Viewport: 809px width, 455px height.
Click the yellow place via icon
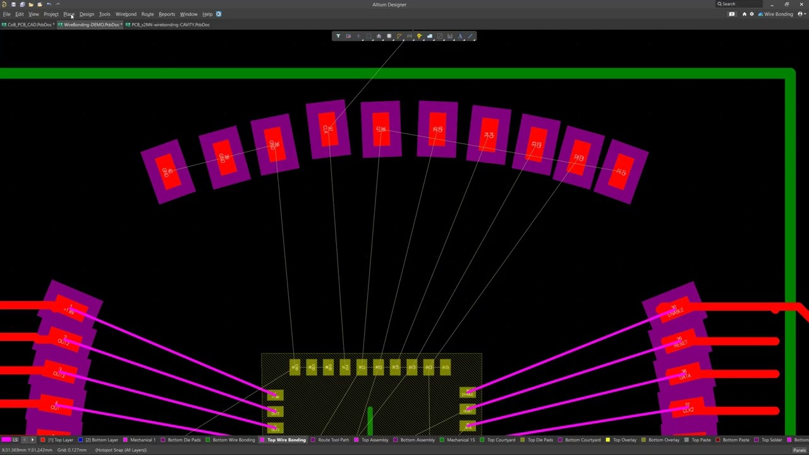coord(419,36)
